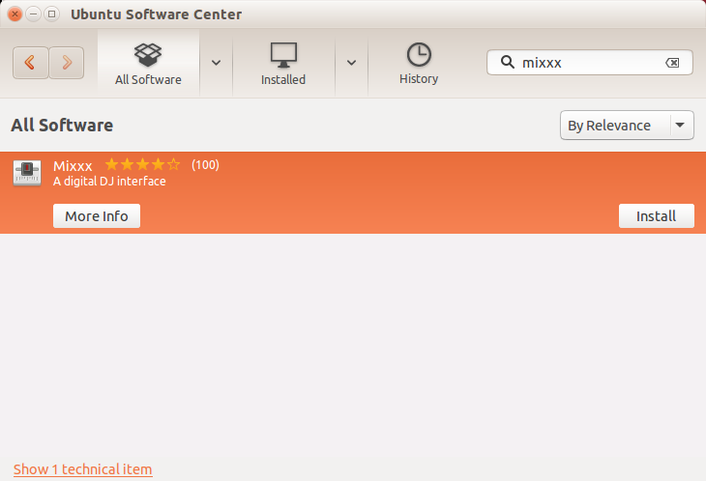706x481 pixels.
Task: Click the magnifying glass search icon
Action: coord(508,62)
